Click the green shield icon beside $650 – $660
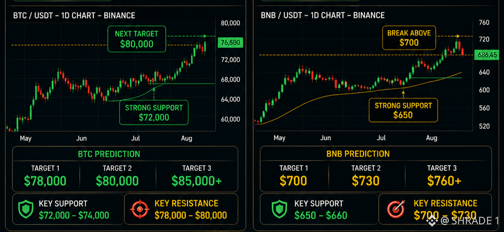Image resolution: width=504 pixels, height=232 pixels. [x=279, y=209]
